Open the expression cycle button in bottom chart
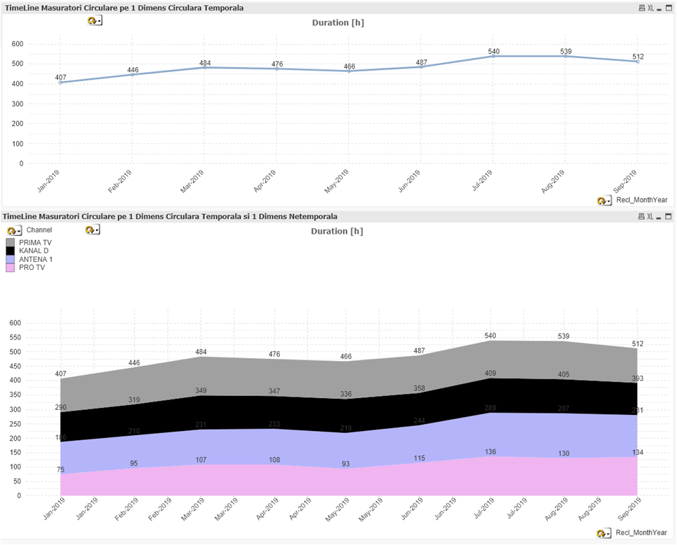Image resolution: width=677 pixels, height=545 pixels. tap(92, 229)
